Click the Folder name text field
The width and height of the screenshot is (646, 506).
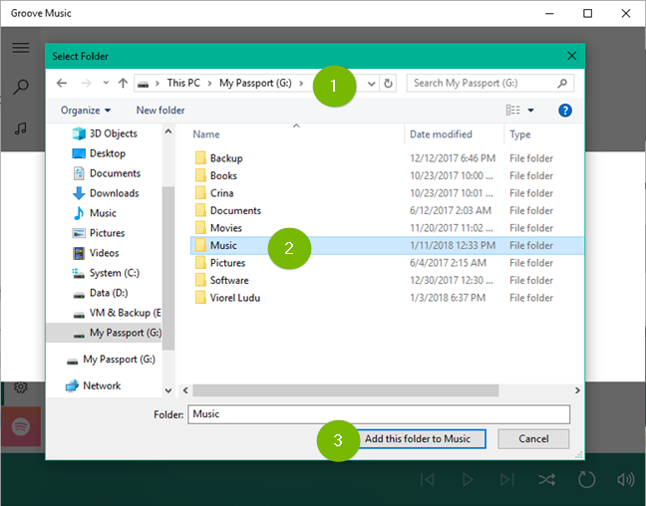[x=379, y=414]
